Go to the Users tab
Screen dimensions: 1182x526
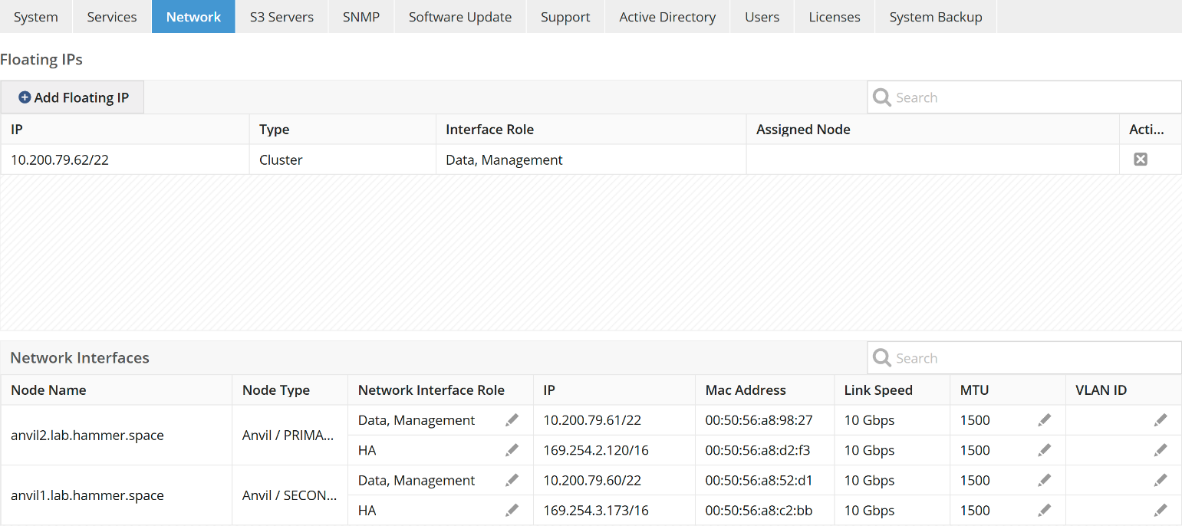pyautogui.click(x=762, y=17)
